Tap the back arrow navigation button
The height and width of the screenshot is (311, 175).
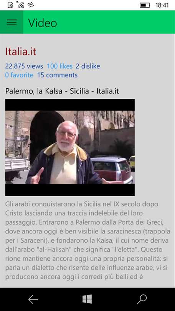(x=33, y=299)
